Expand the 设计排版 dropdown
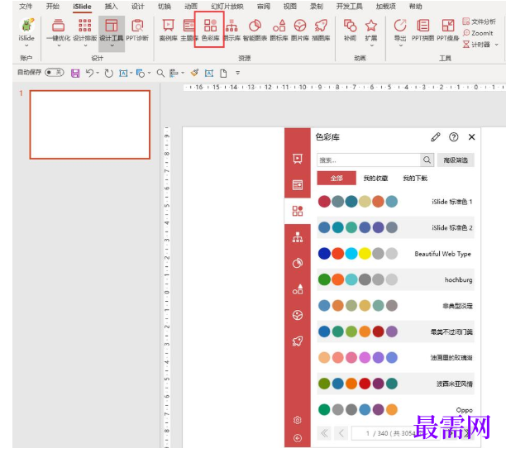Viewport: 506px width, 453px height. click(85, 45)
